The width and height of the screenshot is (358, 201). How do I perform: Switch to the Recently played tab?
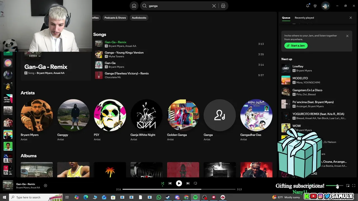pos(304,18)
